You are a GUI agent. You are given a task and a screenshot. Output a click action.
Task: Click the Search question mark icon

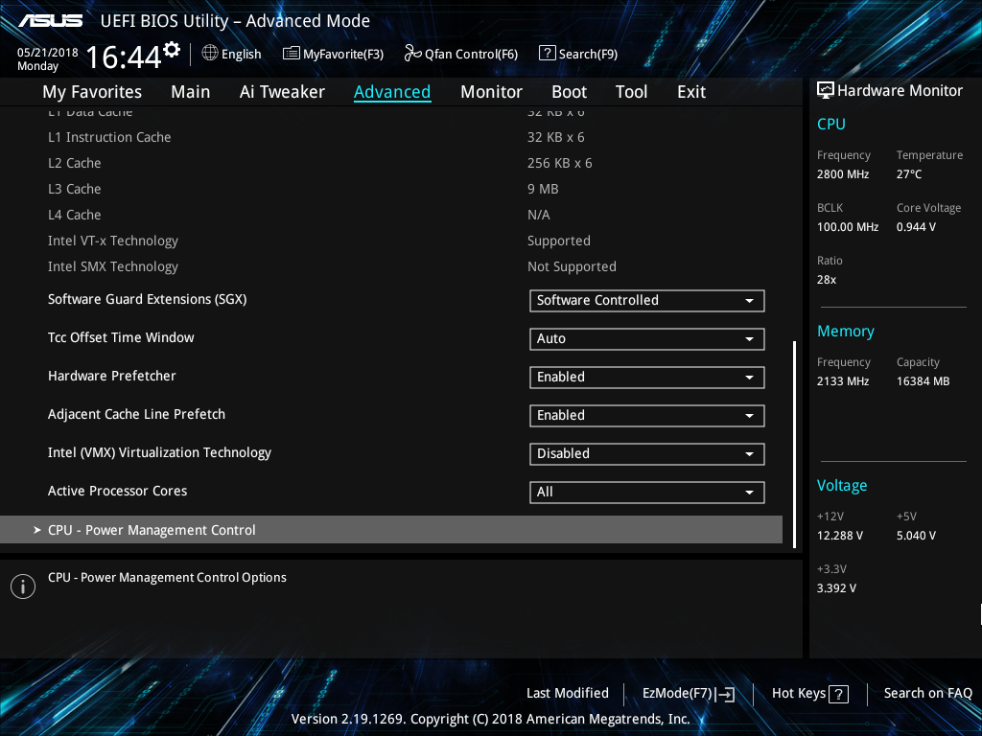pos(547,54)
